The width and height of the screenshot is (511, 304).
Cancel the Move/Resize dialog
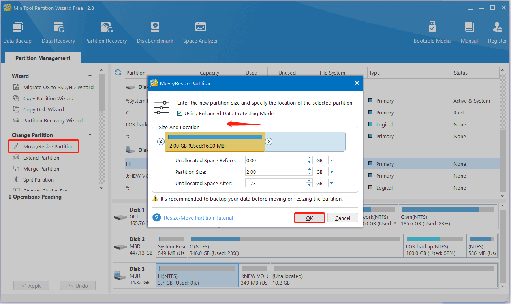coord(343,218)
